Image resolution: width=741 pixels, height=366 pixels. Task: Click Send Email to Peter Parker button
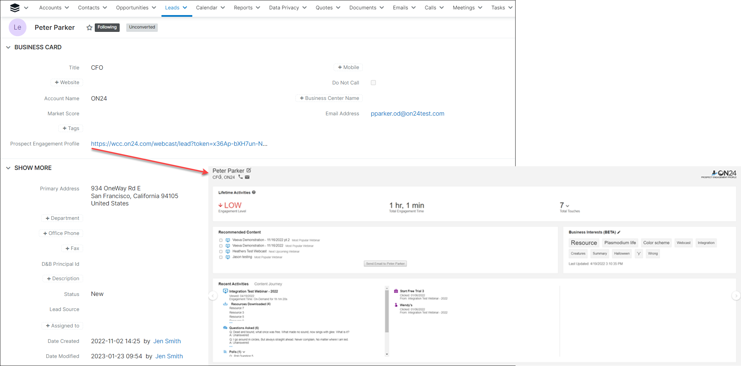385,264
